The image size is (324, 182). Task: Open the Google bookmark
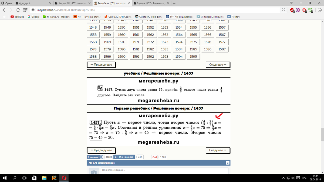pyautogui.click(x=33, y=16)
